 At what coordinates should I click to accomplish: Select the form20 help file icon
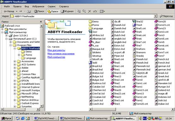156,21
